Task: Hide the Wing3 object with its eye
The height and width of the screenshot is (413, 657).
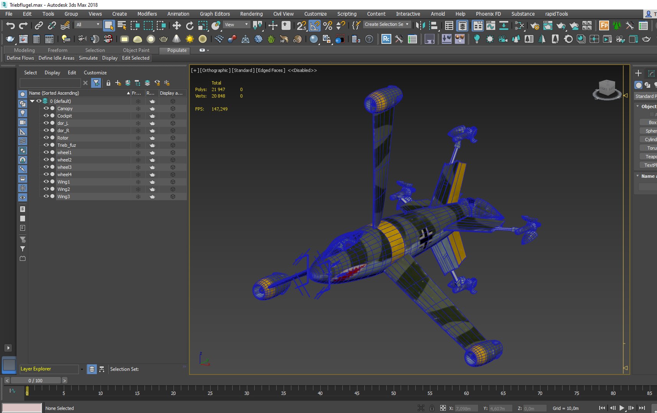Action: (46, 197)
